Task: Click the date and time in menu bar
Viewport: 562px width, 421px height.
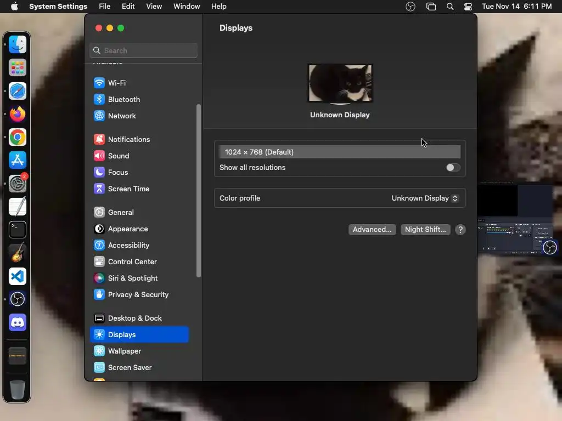Action: pyautogui.click(x=516, y=7)
